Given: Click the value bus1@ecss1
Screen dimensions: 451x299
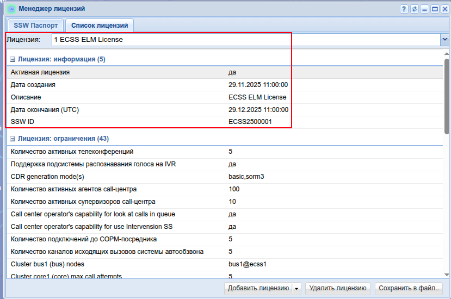Looking at the screenshot, I should (x=248, y=264).
